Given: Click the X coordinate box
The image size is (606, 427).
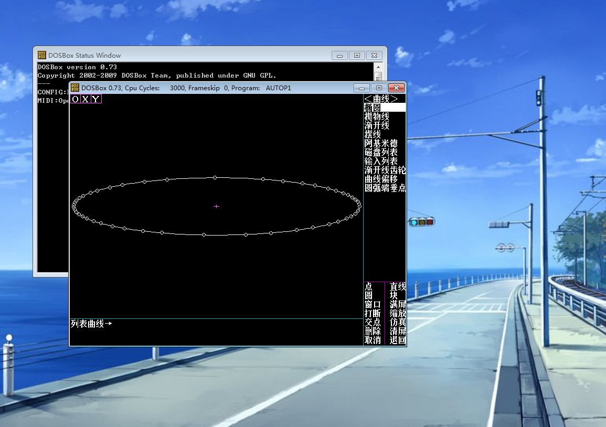Looking at the screenshot, I should coord(86,99).
